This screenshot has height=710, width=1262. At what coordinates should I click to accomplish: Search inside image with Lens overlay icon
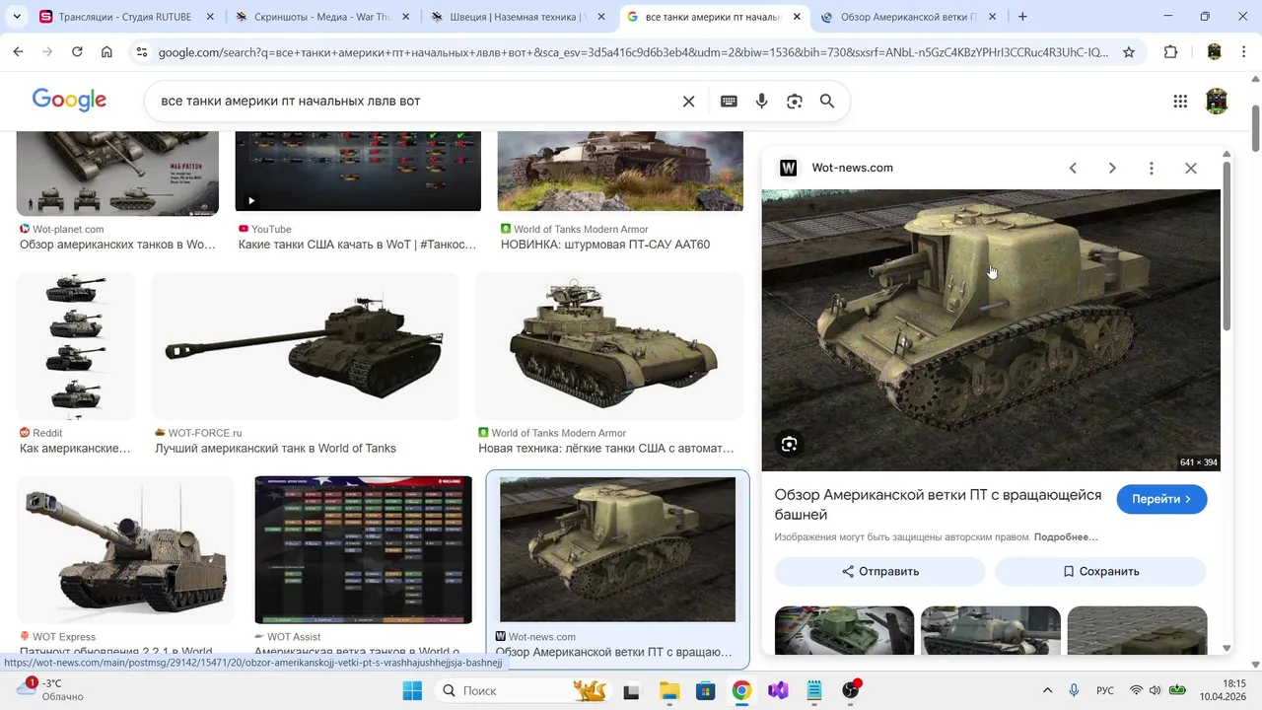click(789, 444)
